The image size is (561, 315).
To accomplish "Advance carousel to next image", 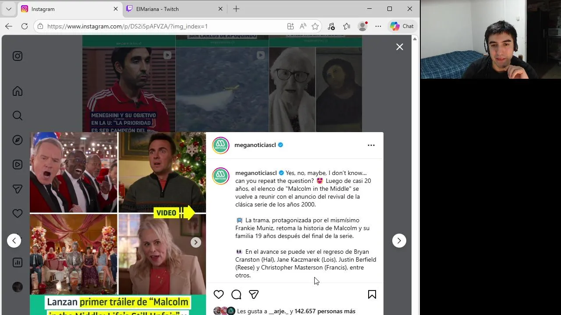I will [x=196, y=242].
